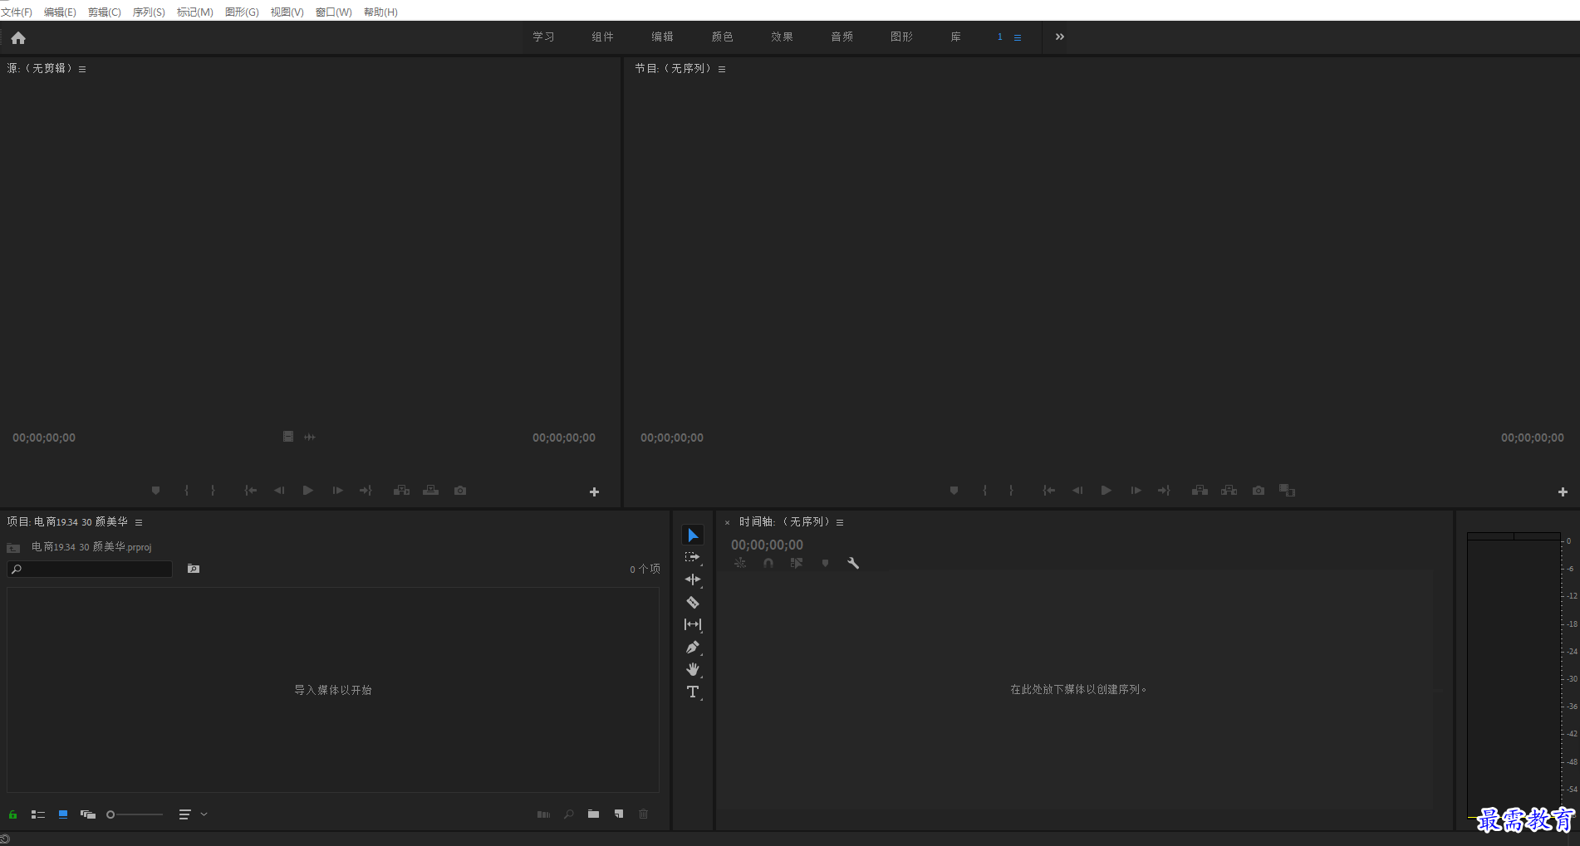Viewport: 1580px width, 846px height.
Task: Click find-bin icon beside search field
Action: pos(194,569)
